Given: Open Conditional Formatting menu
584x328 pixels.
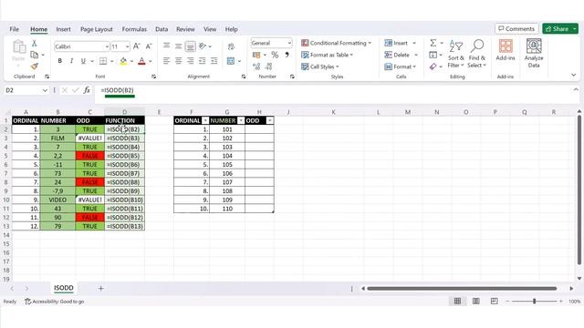Looking at the screenshot, I should pyautogui.click(x=337, y=43).
